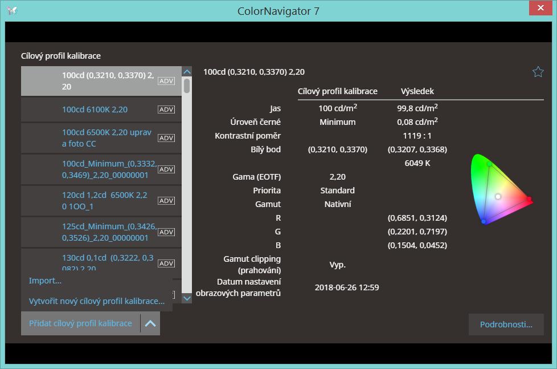Click target brightness 100 cd/m²
Viewport: 557px width, 369px height.
338,108
